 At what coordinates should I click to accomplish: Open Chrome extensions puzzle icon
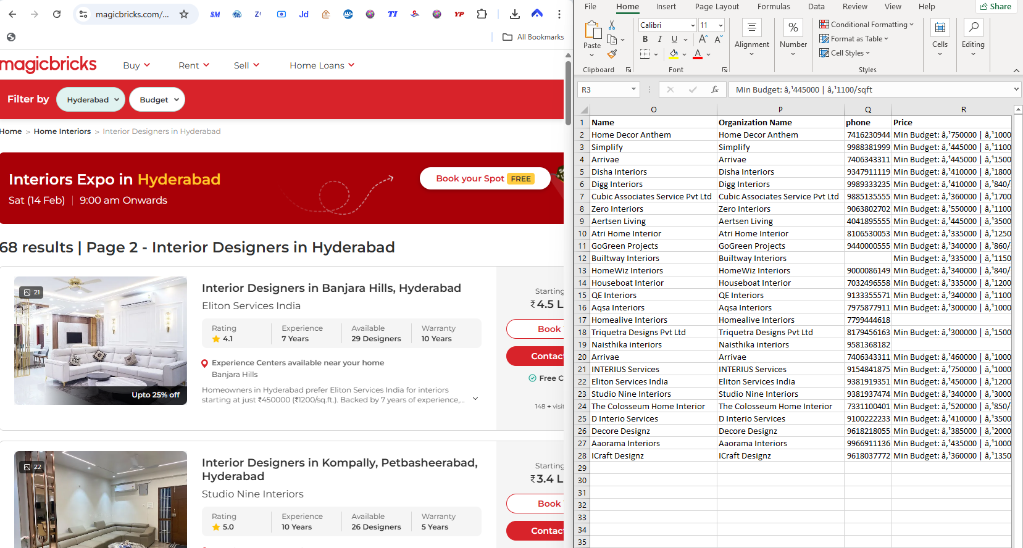click(482, 14)
